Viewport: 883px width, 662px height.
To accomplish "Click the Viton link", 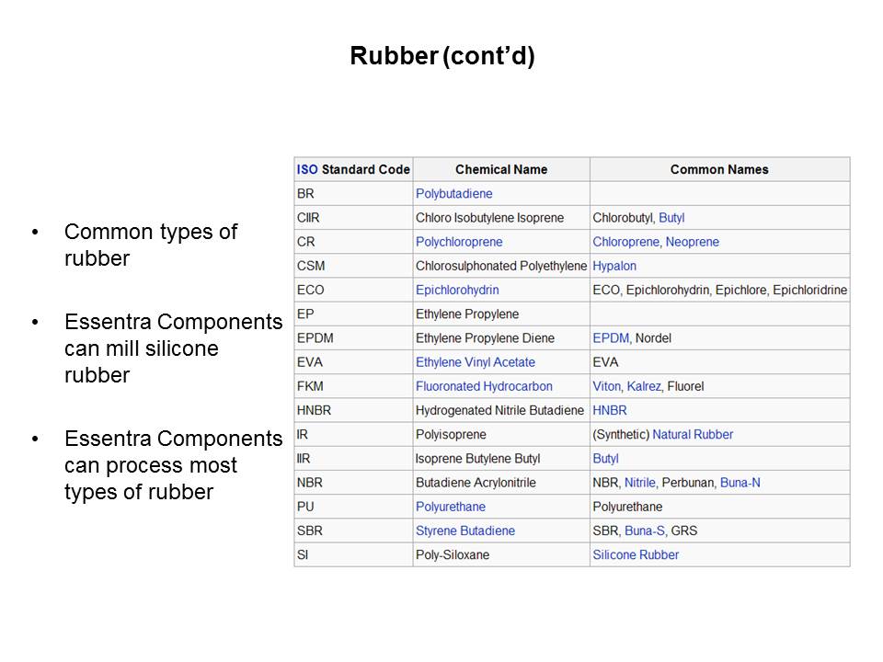I will coord(607,386).
